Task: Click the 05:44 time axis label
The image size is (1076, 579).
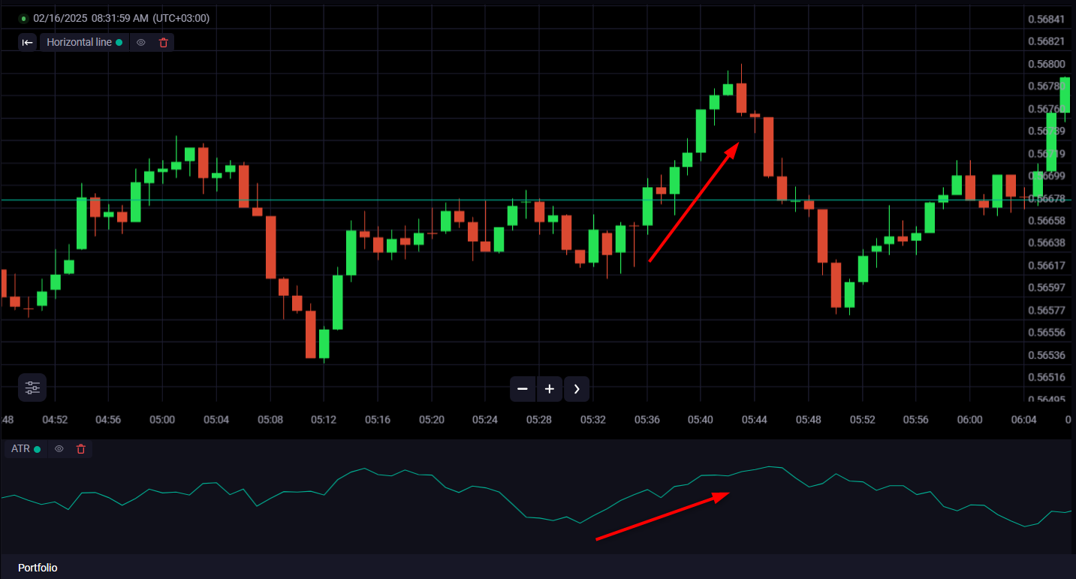Action: click(x=755, y=419)
